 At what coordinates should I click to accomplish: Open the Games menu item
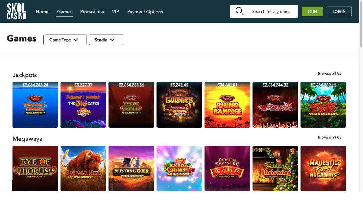coord(64,12)
